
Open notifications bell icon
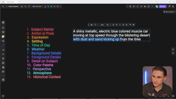pos(169,6)
